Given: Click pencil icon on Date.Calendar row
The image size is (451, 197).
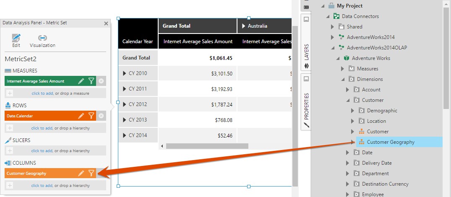Looking at the screenshot, I should coord(81,116).
